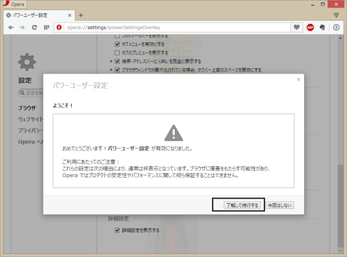The width and height of the screenshot is (347, 257).
Task: Open the tab menu icon at top right
Action: (x=336, y=15)
